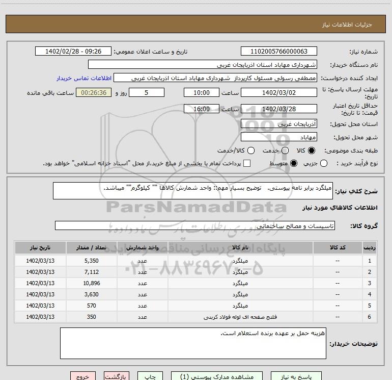Screen dimensions: 392x380
Task: Click unit عدد in row 4
Action: (x=142, y=295)
